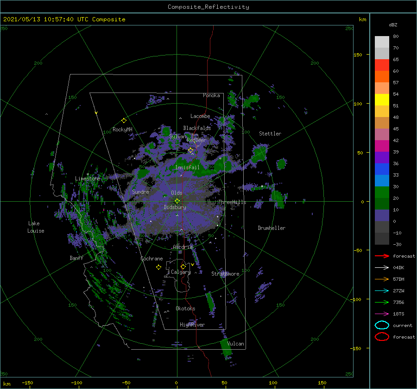Click the Stettler label
The image size is (417, 389).
[270, 134]
